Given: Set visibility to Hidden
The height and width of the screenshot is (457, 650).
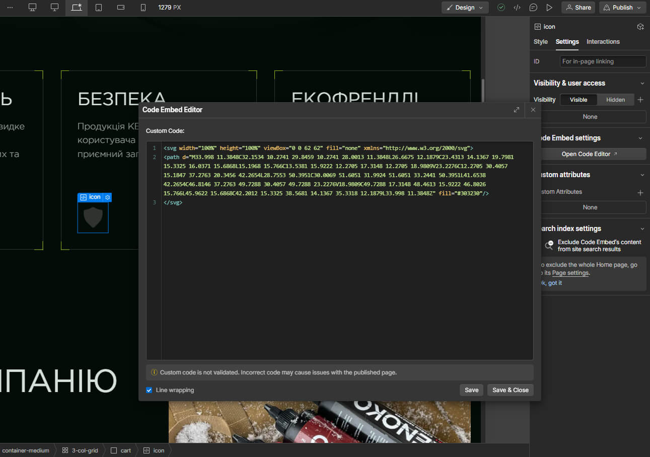Looking at the screenshot, I should click(615, 100).
